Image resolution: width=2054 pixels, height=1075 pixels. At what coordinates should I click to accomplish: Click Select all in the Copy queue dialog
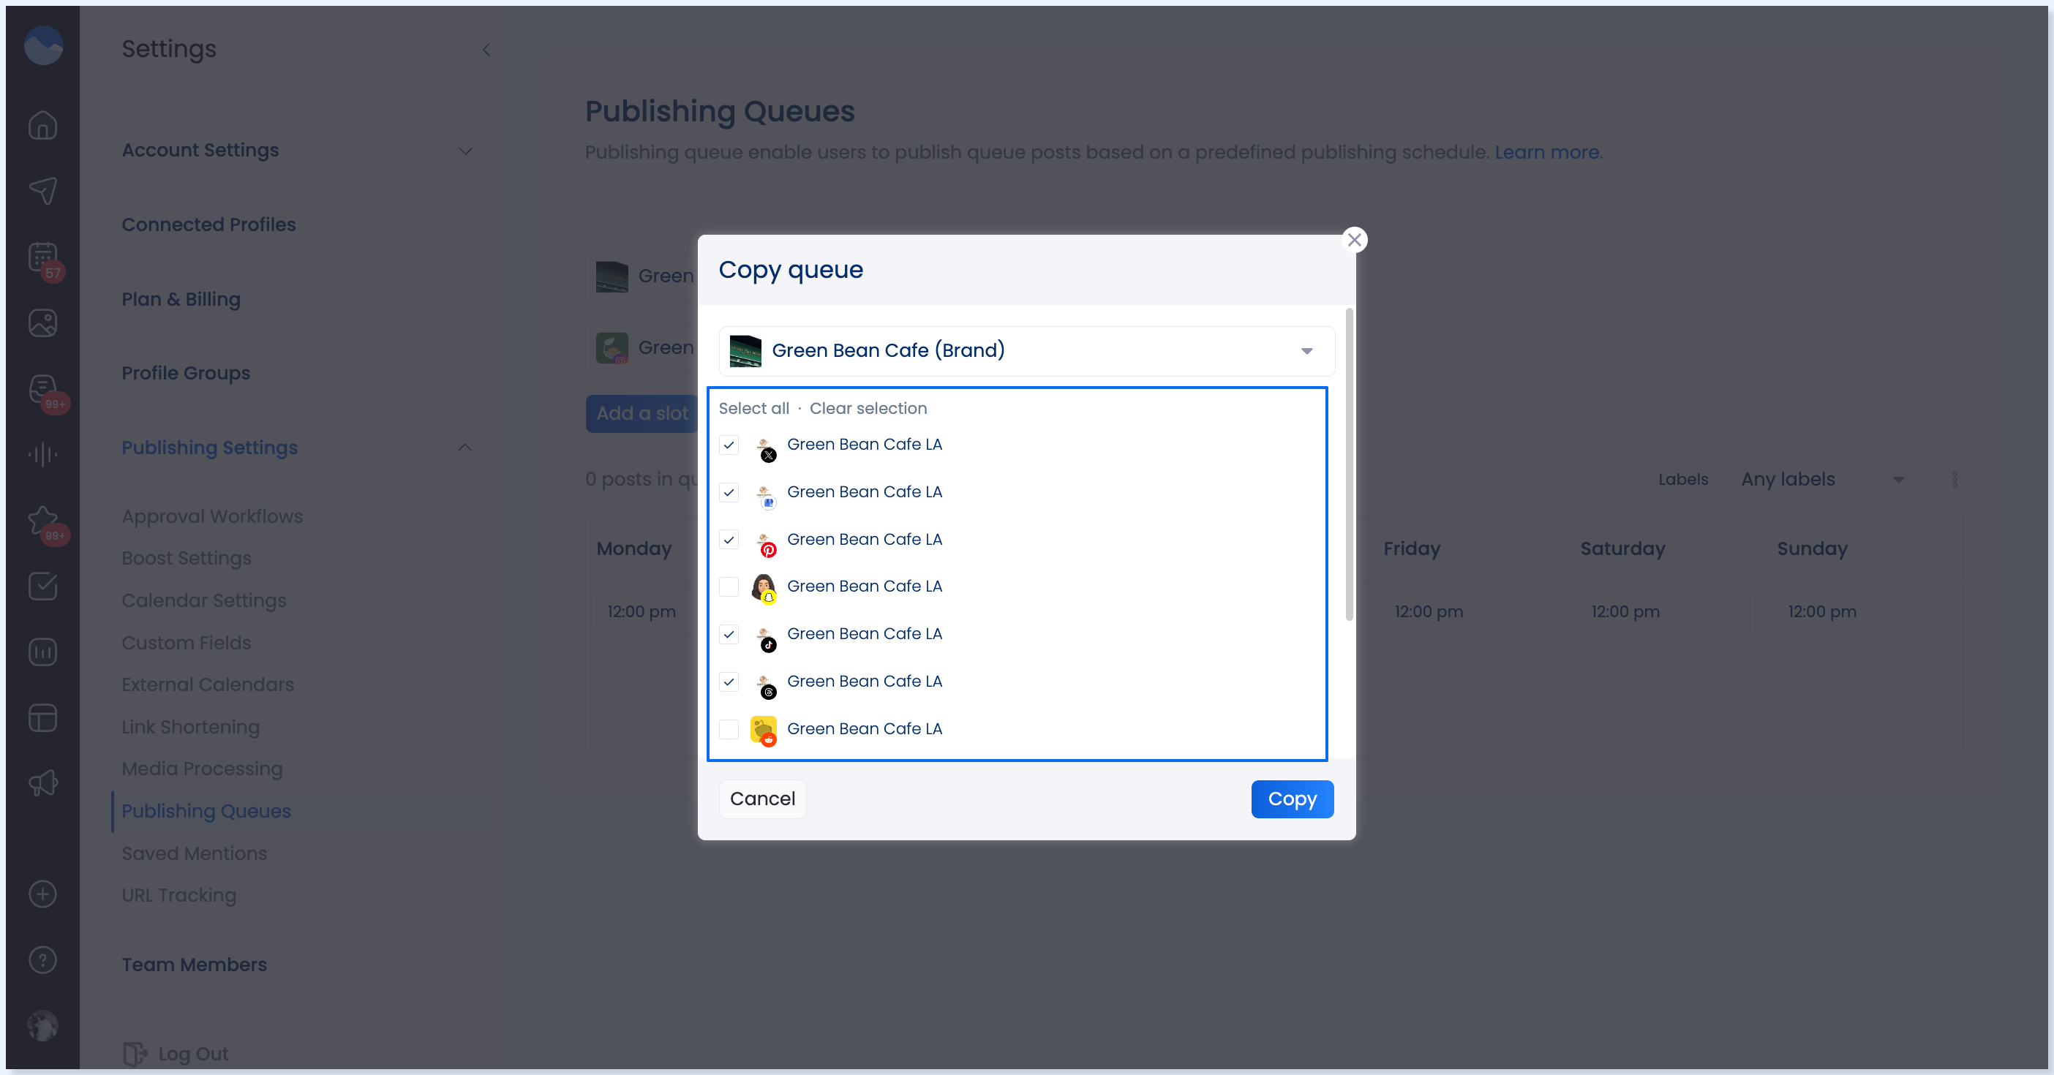click(753, 408)
